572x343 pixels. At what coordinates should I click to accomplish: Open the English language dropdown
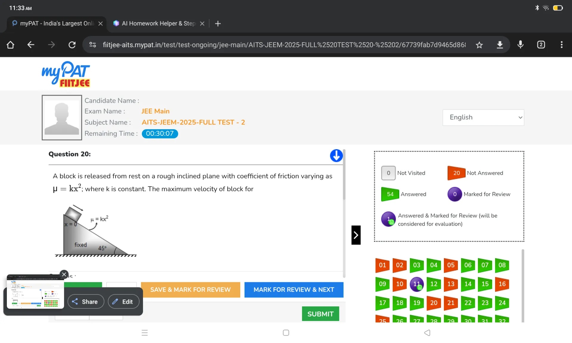[x=483, y=117]
